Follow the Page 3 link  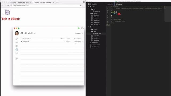(7, 14)
